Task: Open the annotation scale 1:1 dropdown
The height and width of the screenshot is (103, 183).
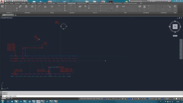Action: tap(135, 99)
